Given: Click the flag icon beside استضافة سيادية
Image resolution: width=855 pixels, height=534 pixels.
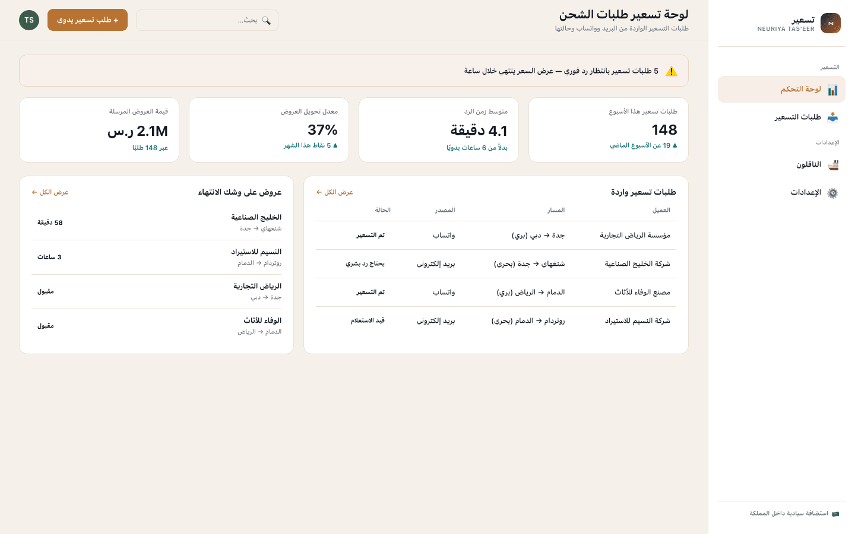Looking at the screenshot, I should 835,514.
